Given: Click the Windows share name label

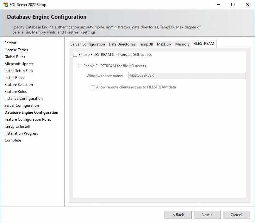Looking at the screenshot, I should 105,76.
